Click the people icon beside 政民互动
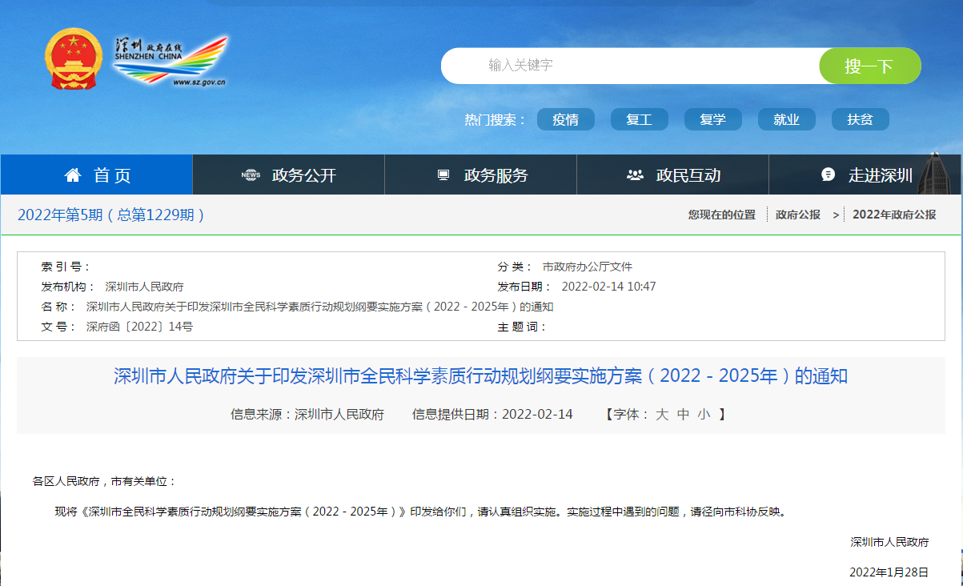 (x=635, y=175)
